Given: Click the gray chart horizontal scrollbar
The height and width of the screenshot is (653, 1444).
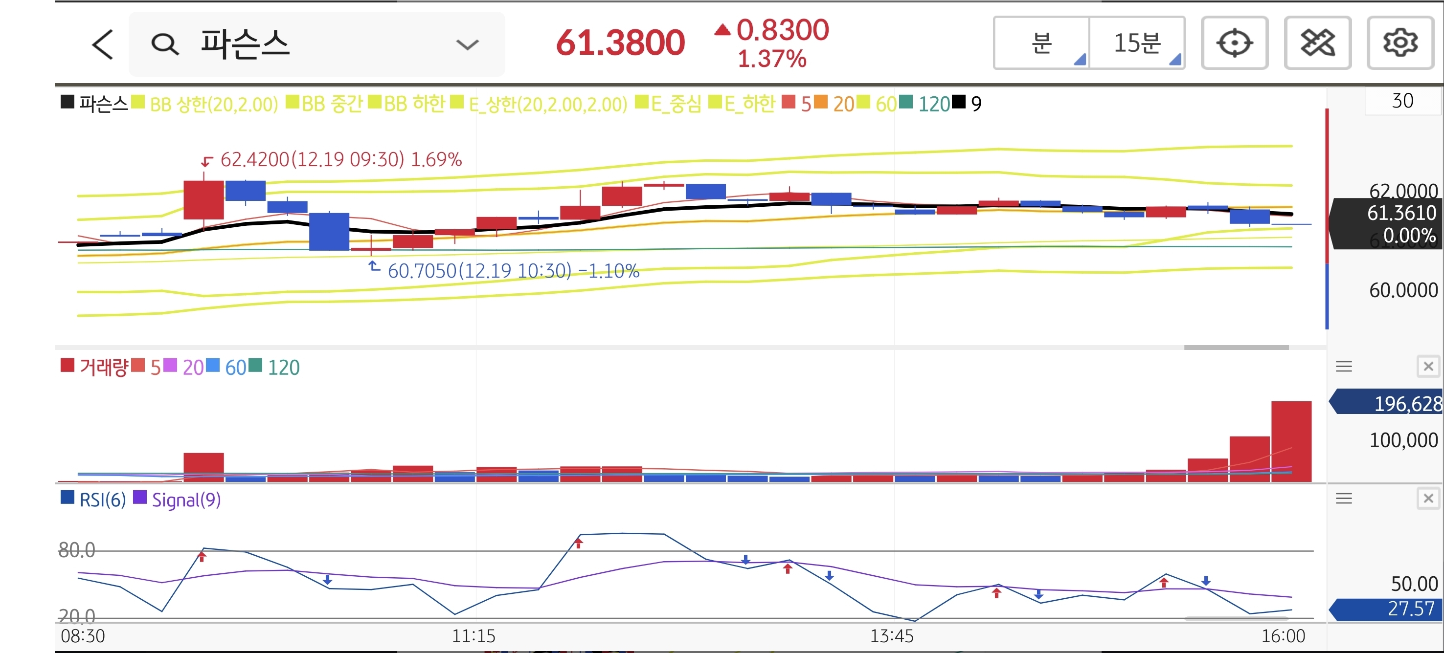Looking at the screenshot, I should coord(1236,348).
